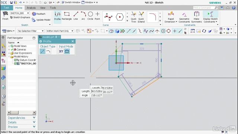Click the Finish sketch flag icon
The image size is (238, 134).
point(5,14)
